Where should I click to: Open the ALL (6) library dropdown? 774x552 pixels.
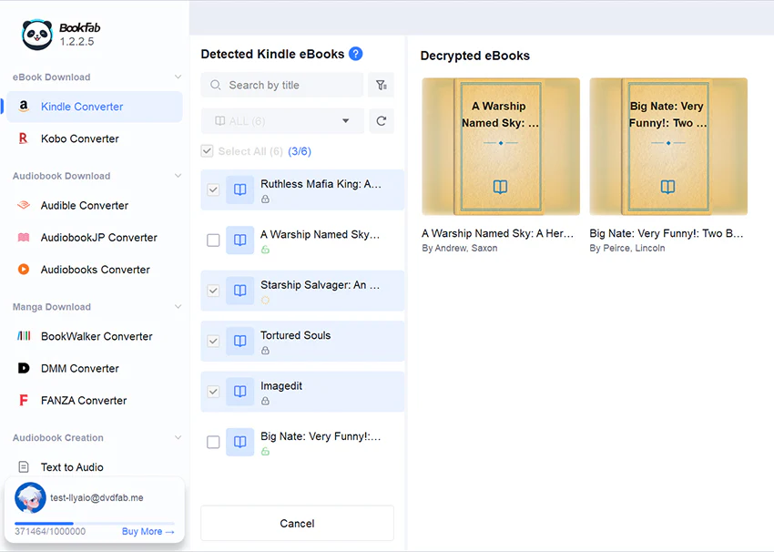click(282, 121)
